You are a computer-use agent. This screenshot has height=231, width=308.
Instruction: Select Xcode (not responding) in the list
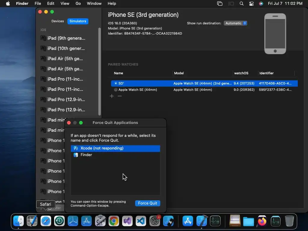[115, 148]
